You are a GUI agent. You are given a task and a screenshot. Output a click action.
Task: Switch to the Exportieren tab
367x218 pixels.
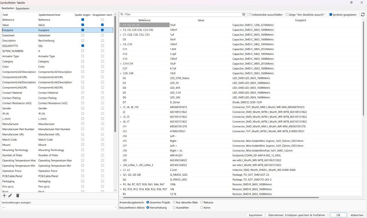[x=22, y=8]
